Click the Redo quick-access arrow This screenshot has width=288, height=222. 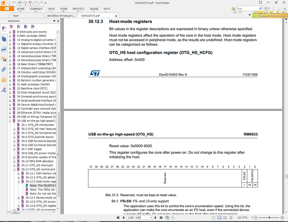tap(41, 3)
